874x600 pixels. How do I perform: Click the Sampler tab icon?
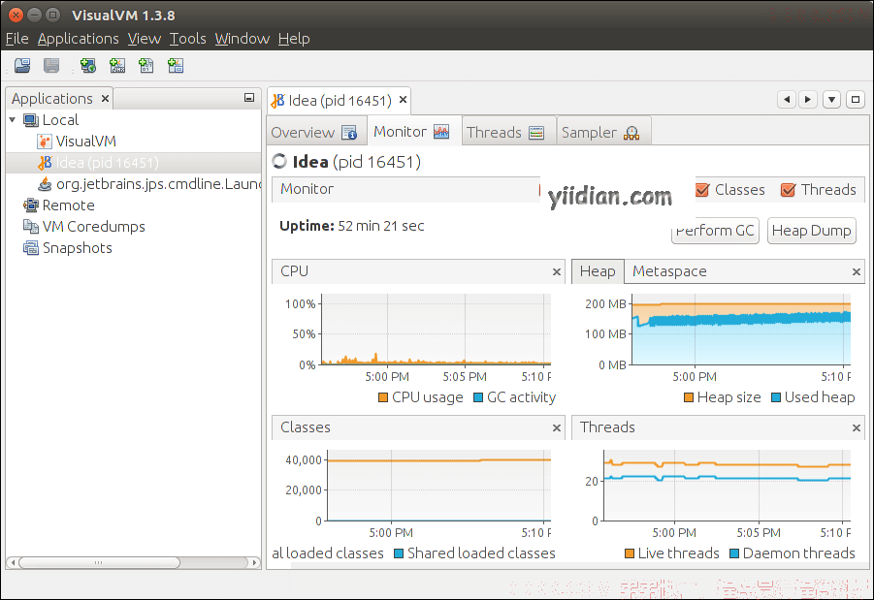point(631,133)
